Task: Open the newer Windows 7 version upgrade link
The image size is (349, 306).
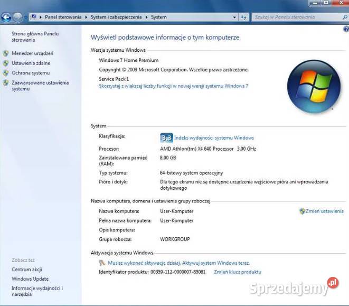Action: click(x=174, y=86)
